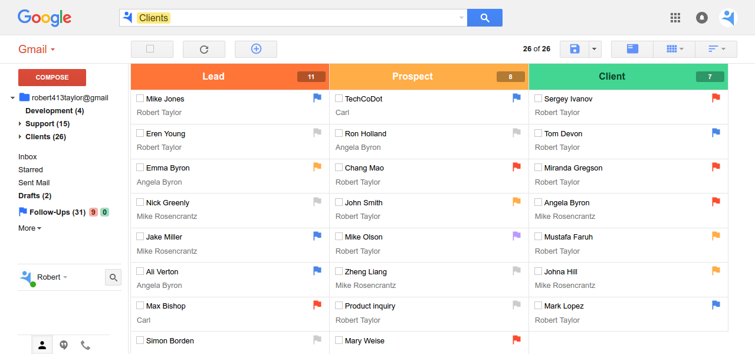Click the red COMPOSE button

pyautogui.click(x=52, y=77)
